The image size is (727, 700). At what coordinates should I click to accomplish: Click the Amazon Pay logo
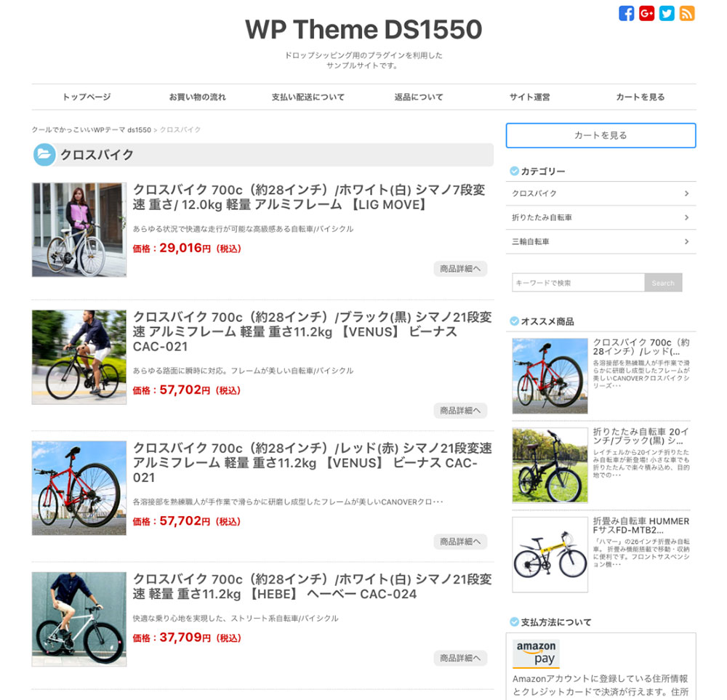tap(536, 653)
